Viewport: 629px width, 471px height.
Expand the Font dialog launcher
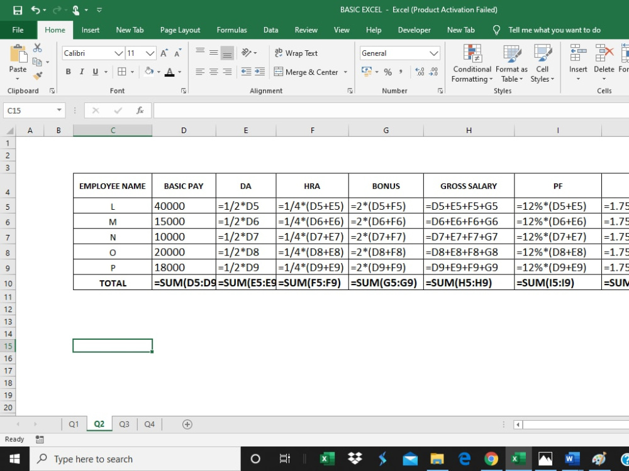pyautogui.click(x=183, y=91)
